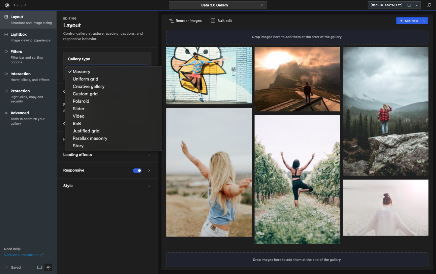Image resolution: width=436 pixels, height=274 pixels.
Task: Expand the Loading effects section
Action: click(x=107, y=155)
